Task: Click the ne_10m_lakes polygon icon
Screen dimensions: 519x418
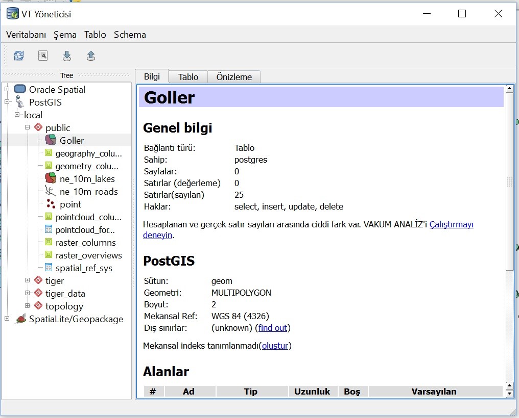Action: [51, 178]
